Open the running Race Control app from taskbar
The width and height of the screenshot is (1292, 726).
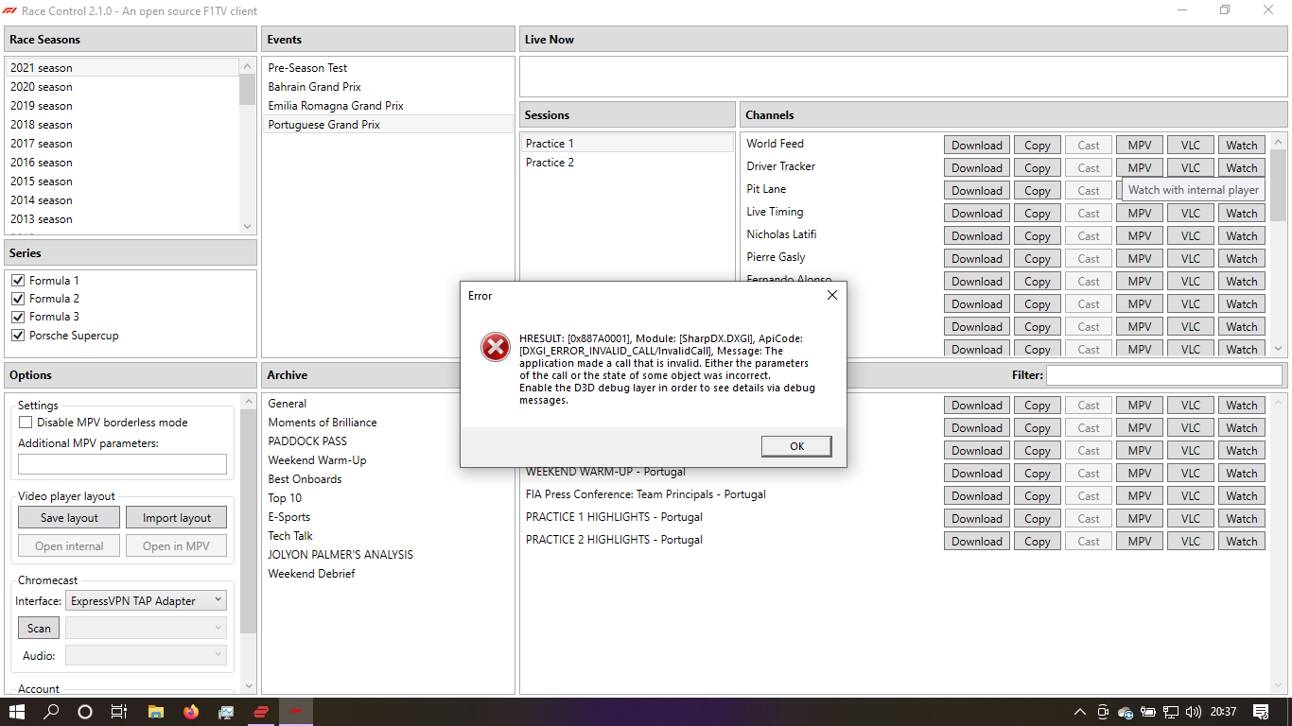tap(295, 712)
